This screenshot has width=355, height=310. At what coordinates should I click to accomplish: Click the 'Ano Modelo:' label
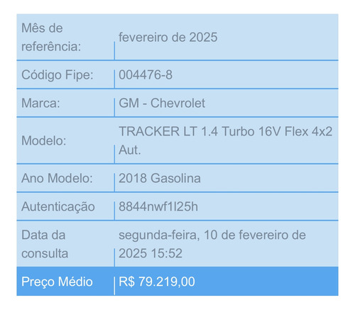(x=57, y=178)
